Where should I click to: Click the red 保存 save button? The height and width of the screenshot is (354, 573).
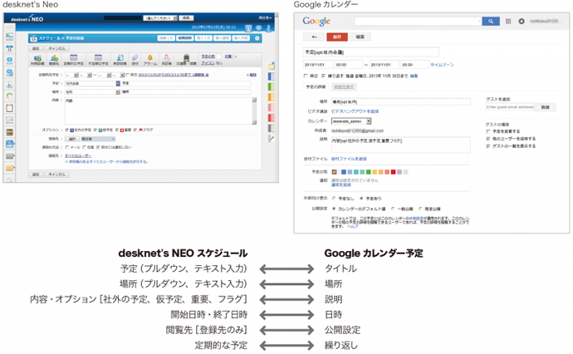click(339, 37)
